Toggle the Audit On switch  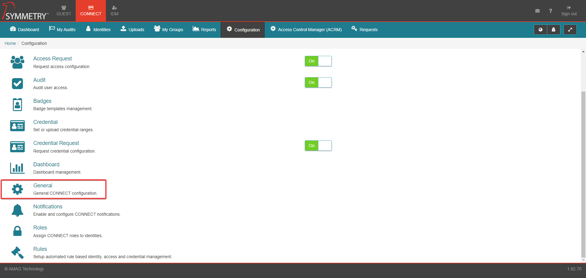pos(318,82)
